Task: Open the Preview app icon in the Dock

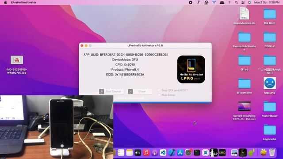Action: tap(234, 153)
